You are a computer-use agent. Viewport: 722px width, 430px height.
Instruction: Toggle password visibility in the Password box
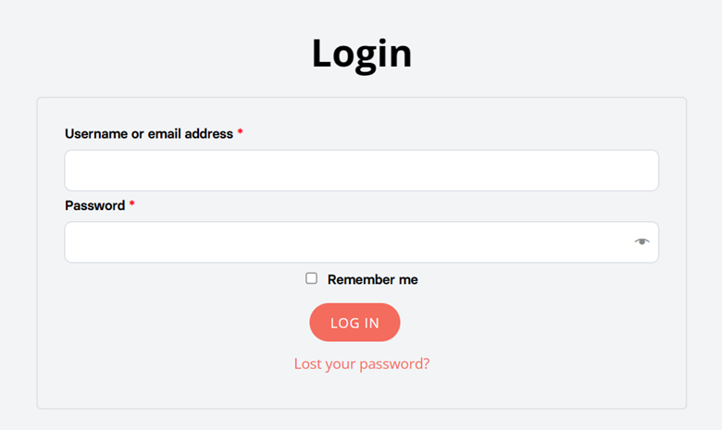click(641, 241)
